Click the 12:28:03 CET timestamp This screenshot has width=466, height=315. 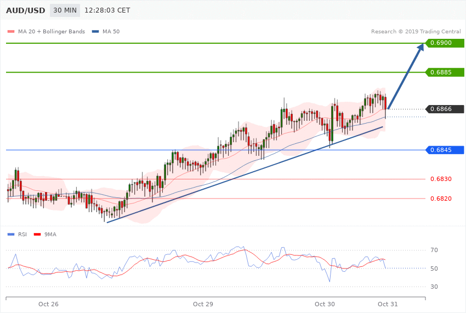click(x=107, y=10)
